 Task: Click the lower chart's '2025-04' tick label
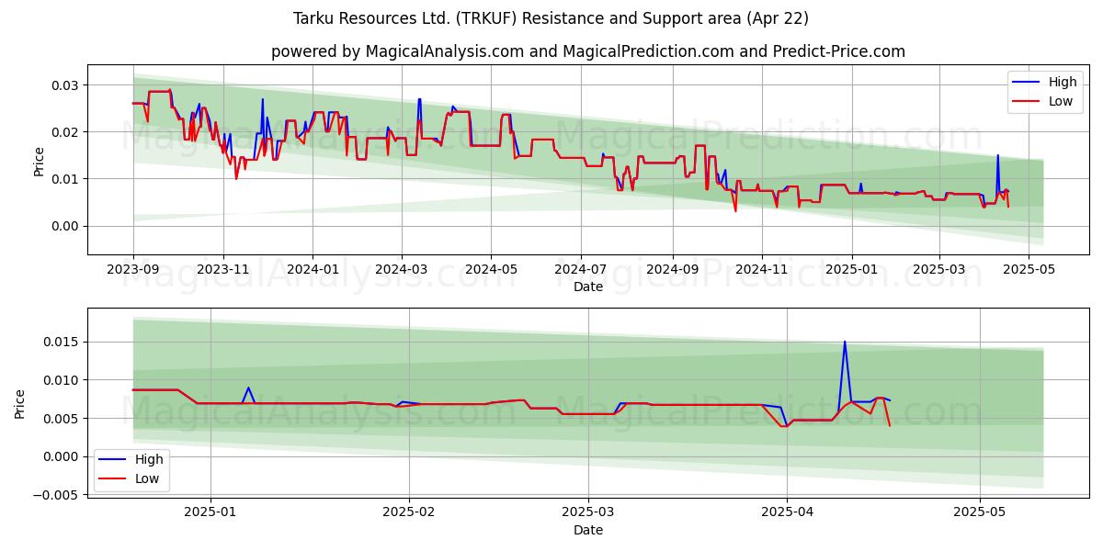787,512
